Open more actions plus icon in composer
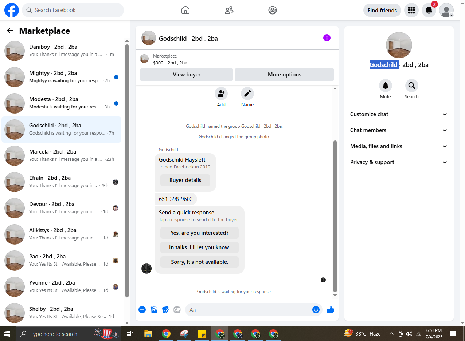Screen dimensions: 465x341 click(x=142, y=310)
